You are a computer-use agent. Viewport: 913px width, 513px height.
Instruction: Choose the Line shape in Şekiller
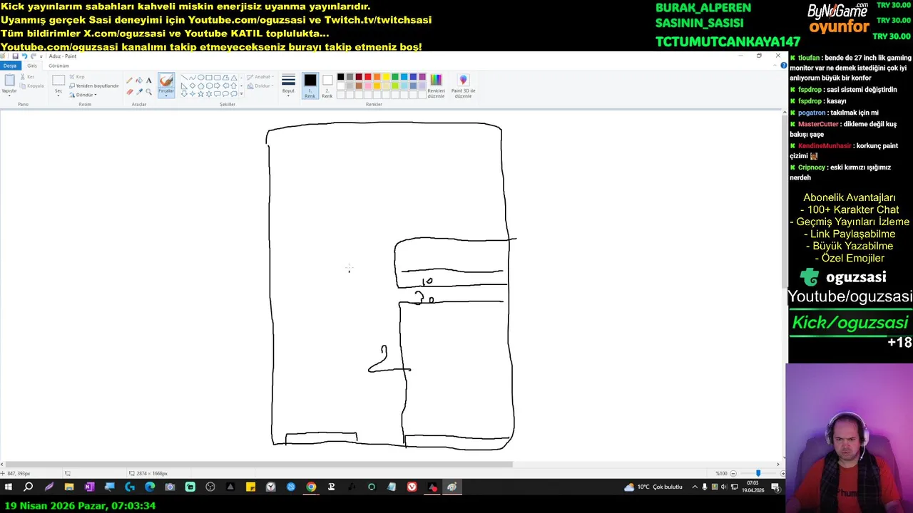pos(184,78)
